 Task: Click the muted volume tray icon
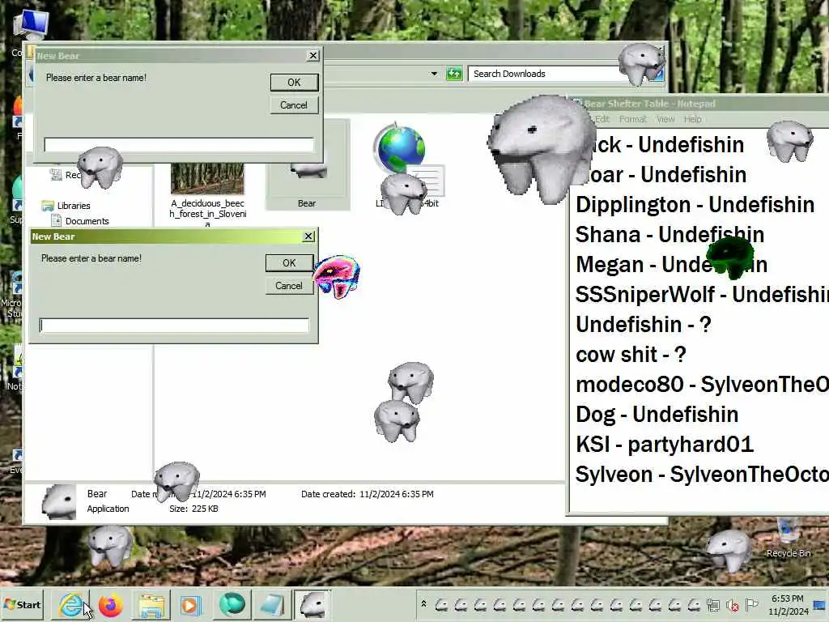coord(732,605)
